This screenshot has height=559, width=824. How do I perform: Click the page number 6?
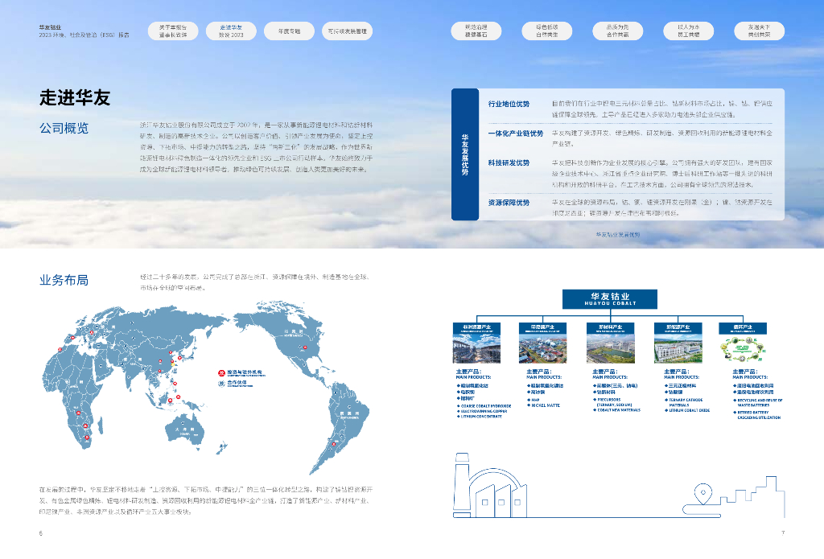pyautogui.click(x=41, y=533)
